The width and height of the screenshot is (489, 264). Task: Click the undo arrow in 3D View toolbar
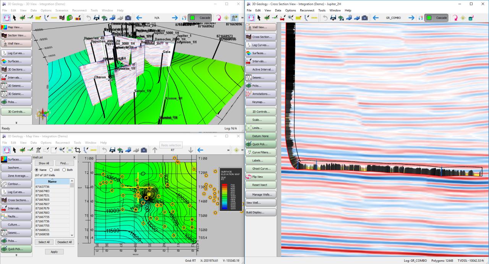(x=89, y=18)
